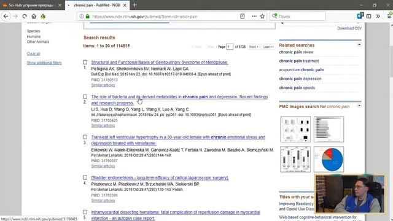Click Show additional filters link
Image resolution: width=393 pixels, height=221 pixels.
[x=44, y=63]
